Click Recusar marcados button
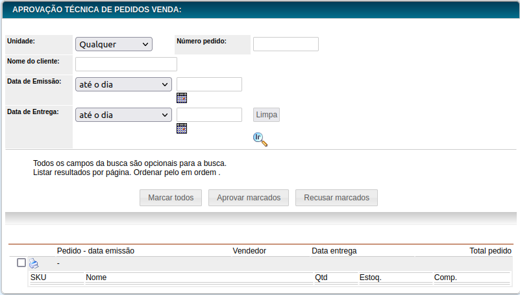The width and height of the screenshot is (520, 295). click(x=336, y=198)
